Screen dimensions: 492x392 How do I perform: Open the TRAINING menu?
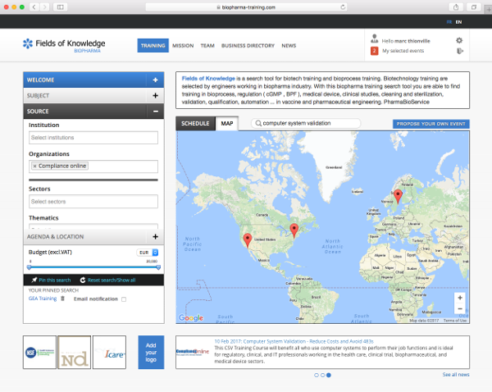pos(153,45)
